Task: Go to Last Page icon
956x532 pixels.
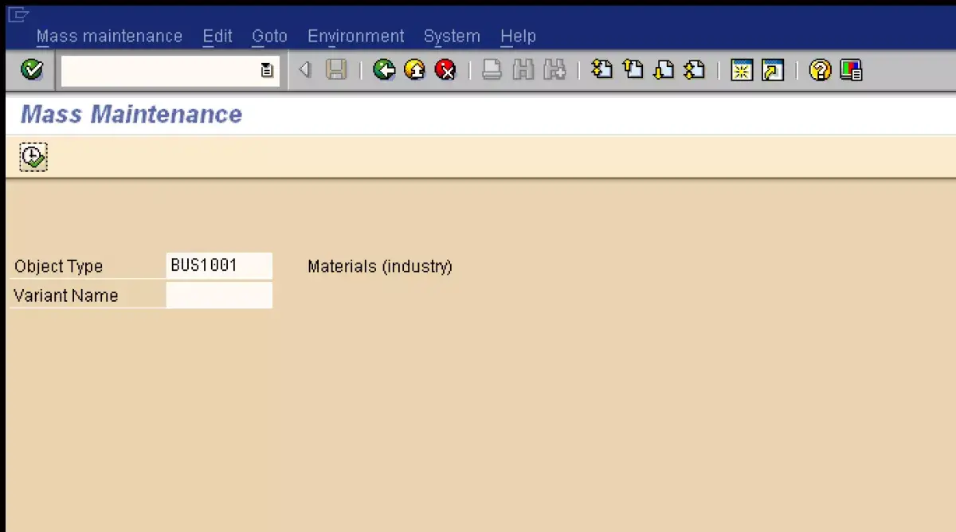Action: [695, 70]
